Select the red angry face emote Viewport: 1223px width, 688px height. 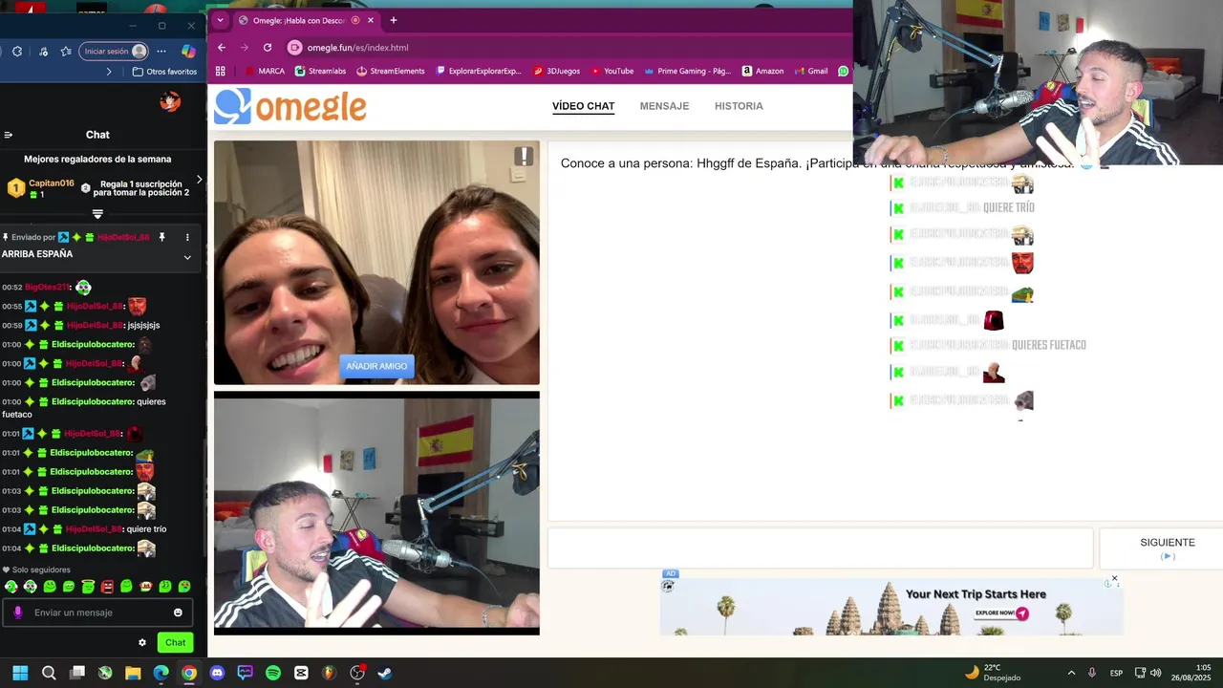[x=107, y=586]
